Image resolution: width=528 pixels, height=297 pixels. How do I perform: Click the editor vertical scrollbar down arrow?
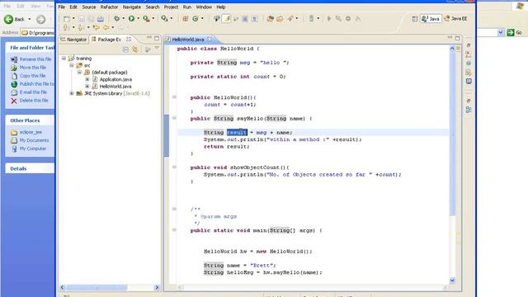(x=452, y=280)
